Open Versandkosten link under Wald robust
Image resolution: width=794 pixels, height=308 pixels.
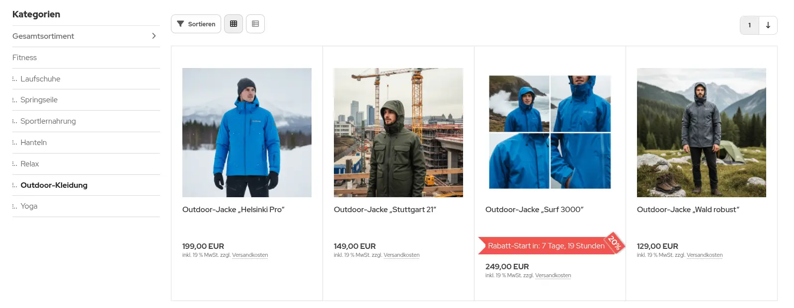click(705, 255)
